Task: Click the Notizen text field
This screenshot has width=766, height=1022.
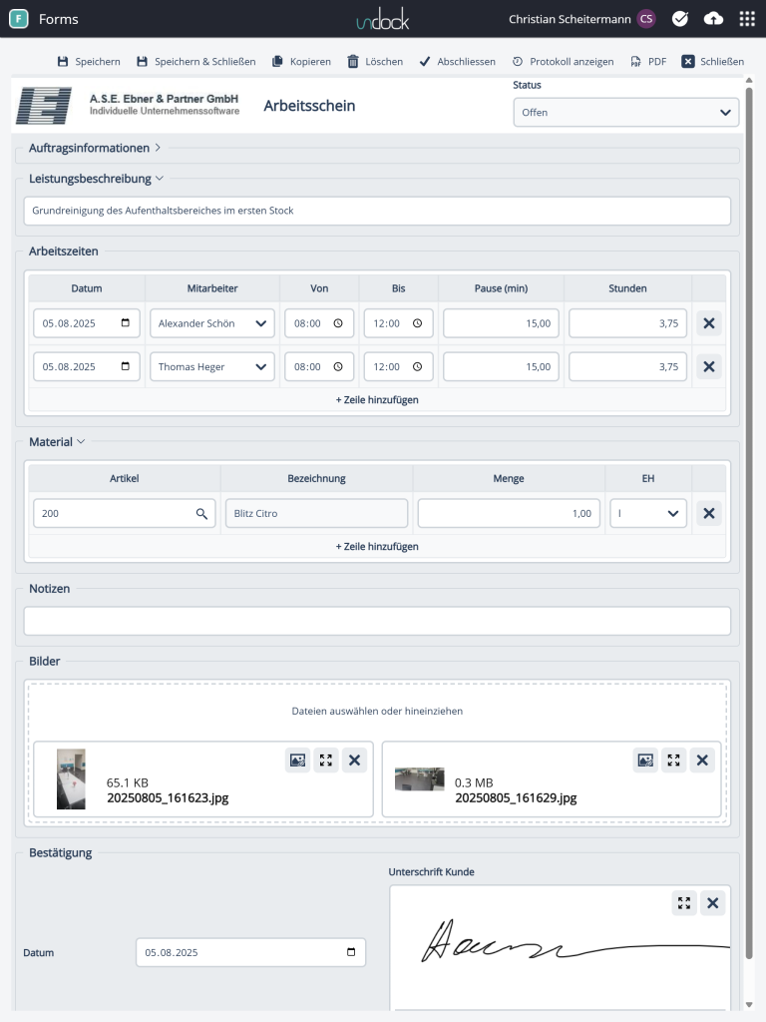Action: [x=377, y=621]
